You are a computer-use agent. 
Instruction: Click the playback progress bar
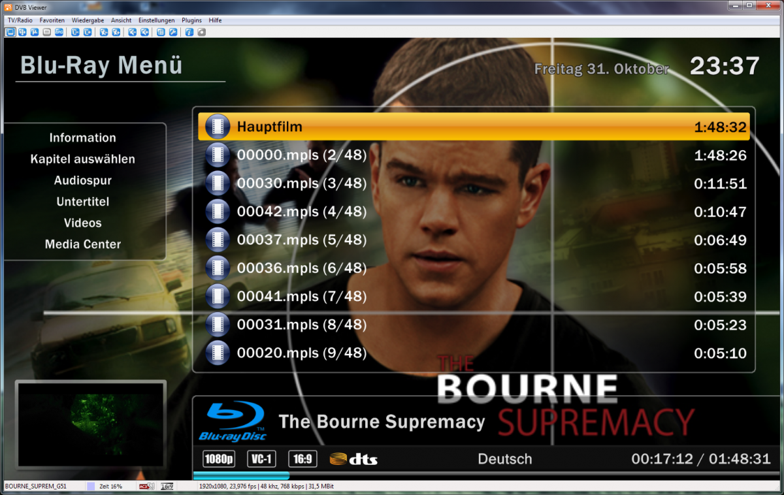point(486,475)
